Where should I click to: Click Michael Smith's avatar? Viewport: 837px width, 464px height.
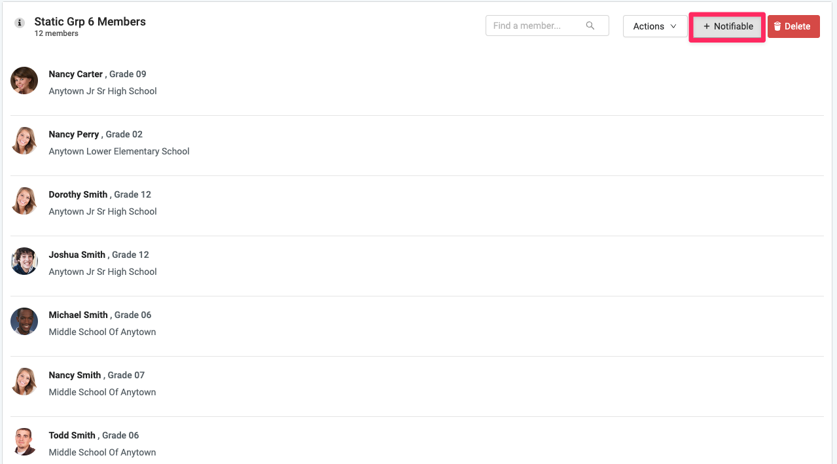[x=24, y=321]
